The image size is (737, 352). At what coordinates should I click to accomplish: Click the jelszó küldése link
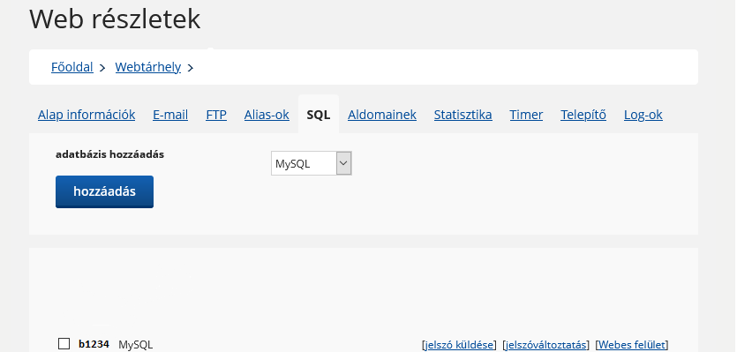459,345
